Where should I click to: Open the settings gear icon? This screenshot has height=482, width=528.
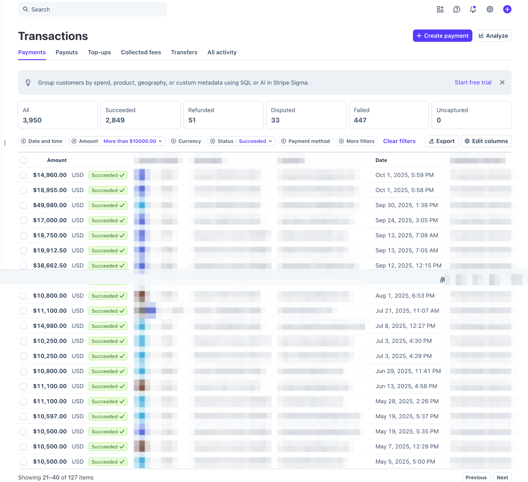pos(490,9)
